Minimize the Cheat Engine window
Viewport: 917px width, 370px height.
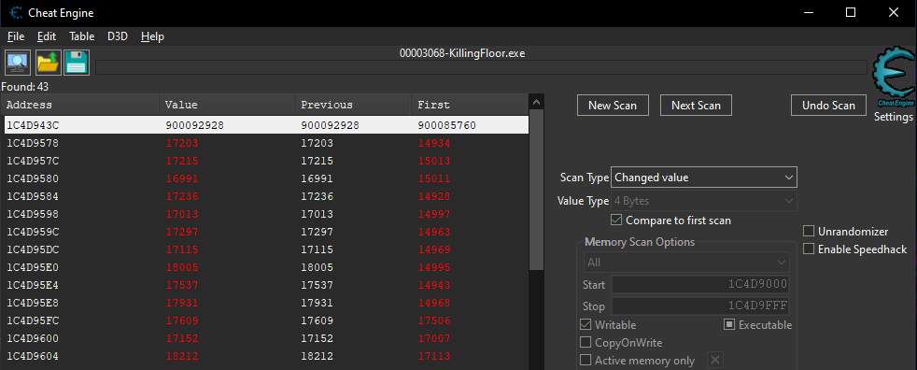[809, 12]
